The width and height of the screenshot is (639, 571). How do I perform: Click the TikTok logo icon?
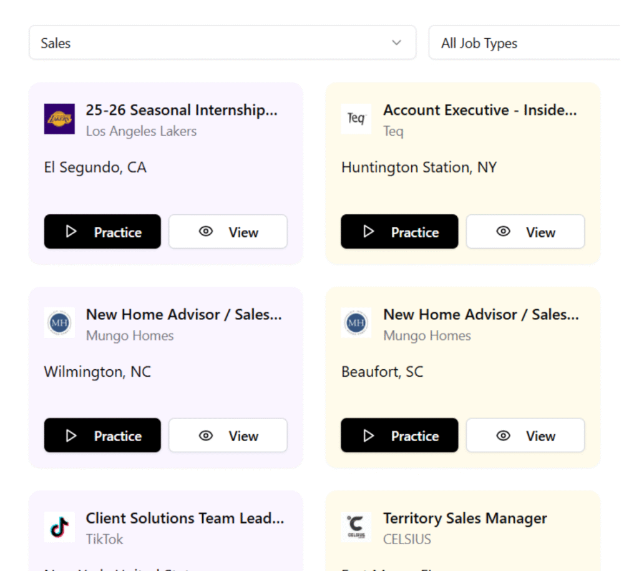59,527
